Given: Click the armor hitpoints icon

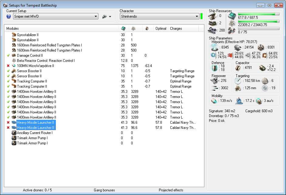Looking at the screenshot, I should pyautogui.click(x=238, y=47).
